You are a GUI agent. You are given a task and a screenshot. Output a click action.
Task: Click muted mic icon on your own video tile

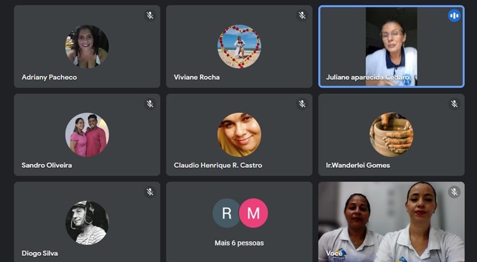click(x=454, y=192)
